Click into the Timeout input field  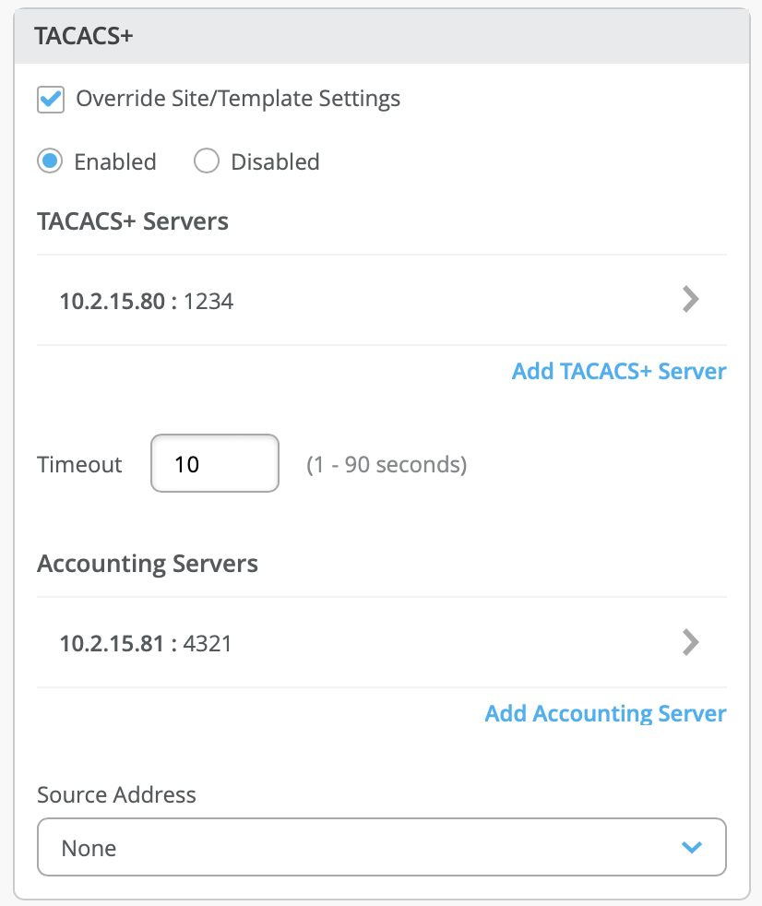tap(214, 463)
